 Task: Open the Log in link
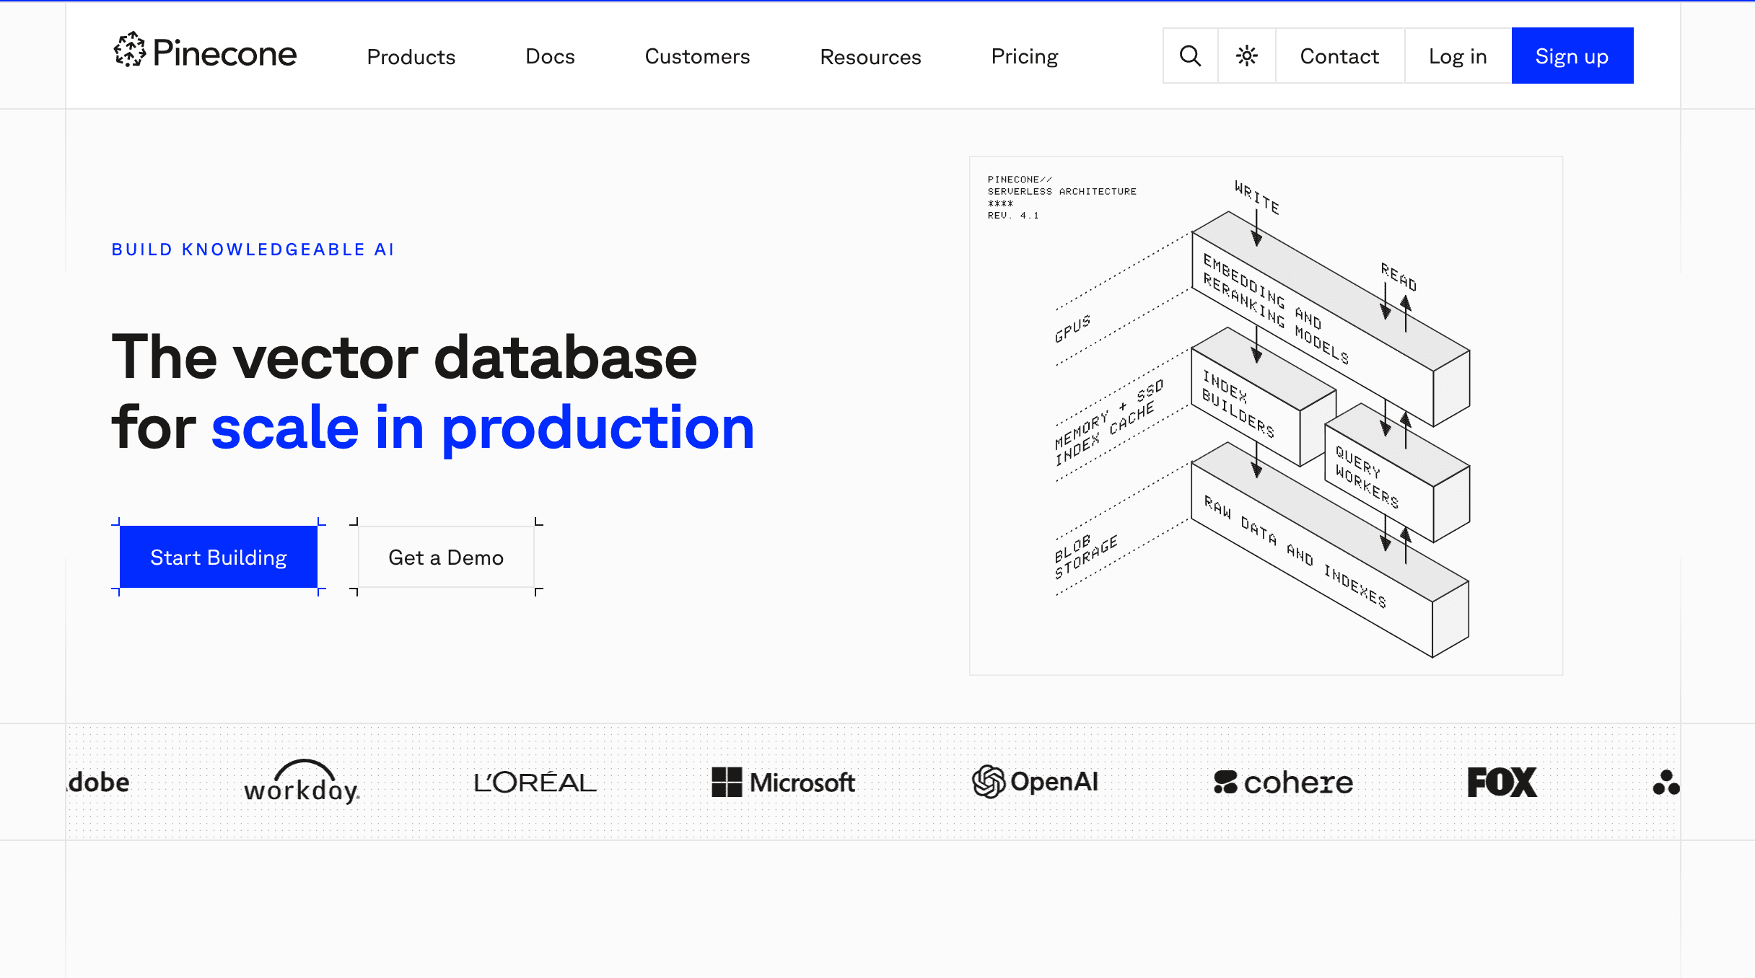click(x=1458, y=56)
